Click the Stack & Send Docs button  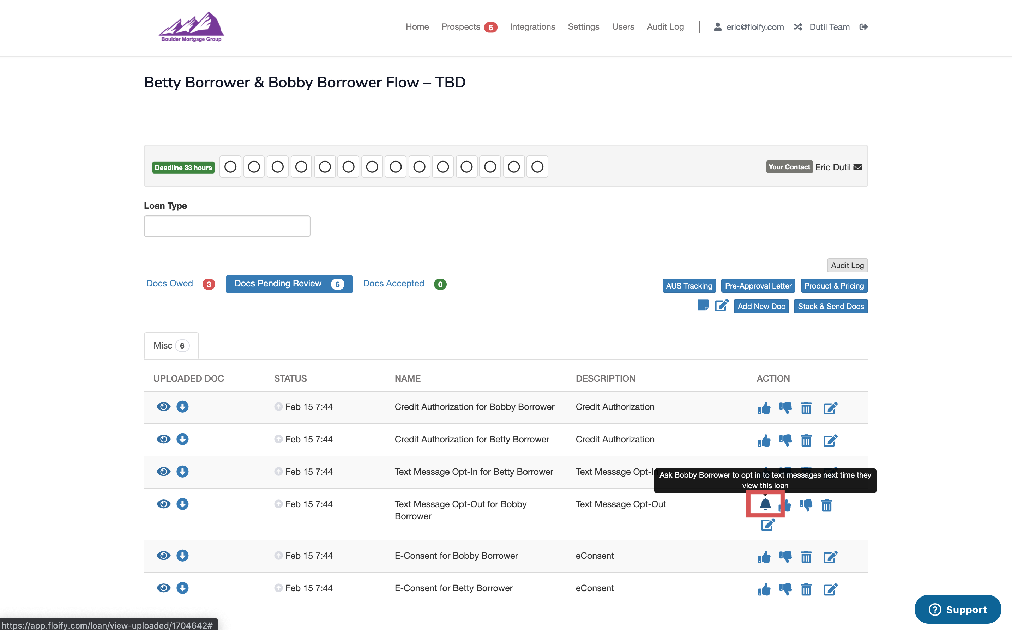831,306
